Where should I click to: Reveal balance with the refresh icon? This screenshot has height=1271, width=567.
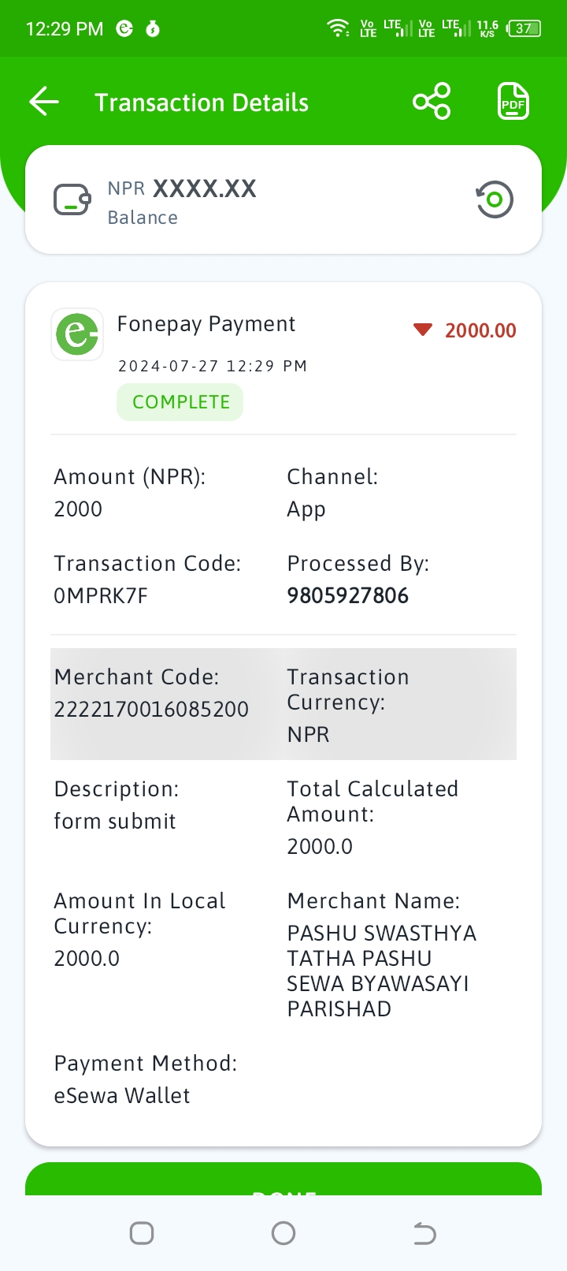[x=495, y=199]
